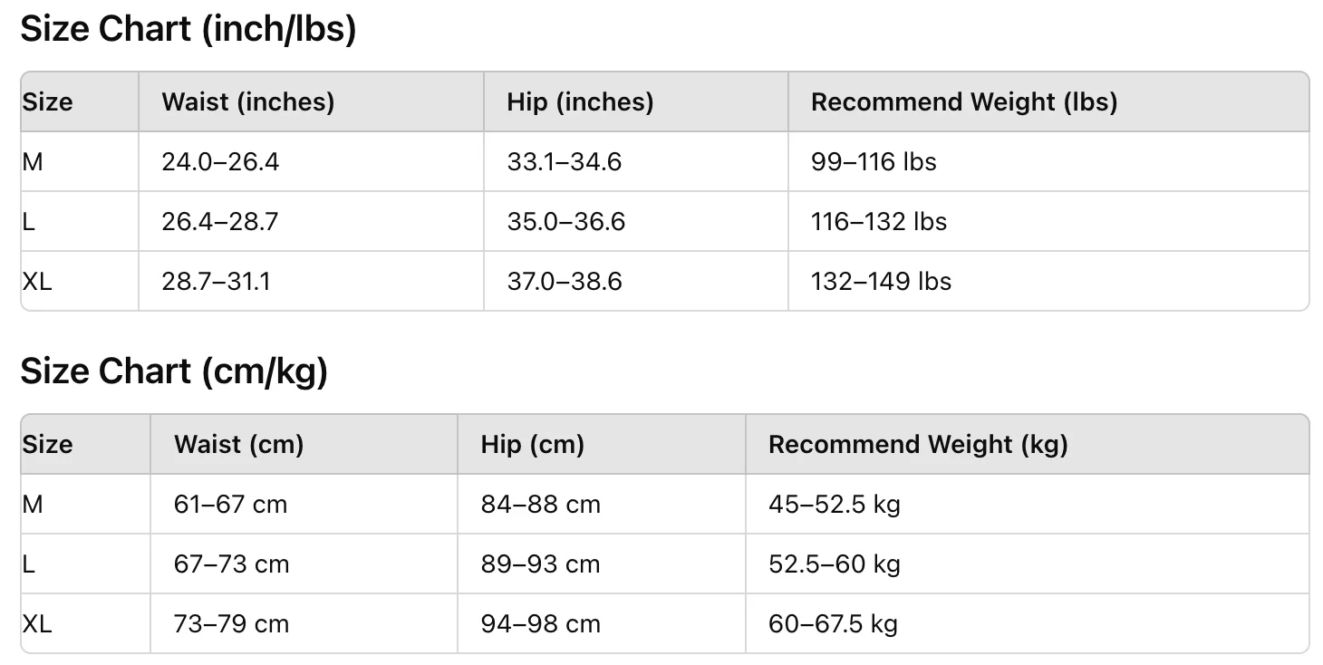This screenshot has width=1323, height=665.
Task: Select the "Waist (cm)" column header
Action: (238, 445)
